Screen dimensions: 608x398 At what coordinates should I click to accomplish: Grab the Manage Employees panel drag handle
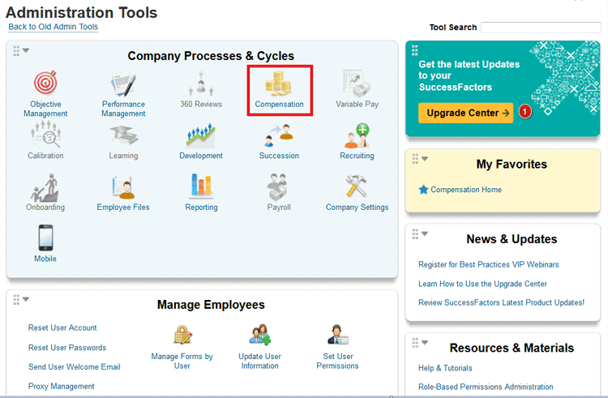(16, 299)
